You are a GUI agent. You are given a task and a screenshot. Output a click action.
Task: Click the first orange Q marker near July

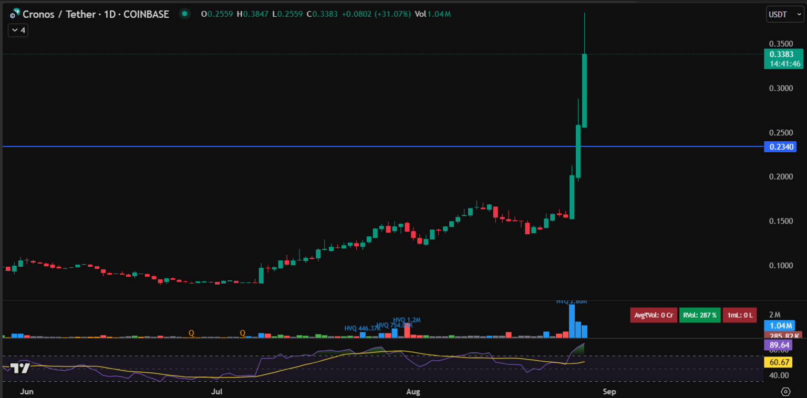click(x=191, y=333)
